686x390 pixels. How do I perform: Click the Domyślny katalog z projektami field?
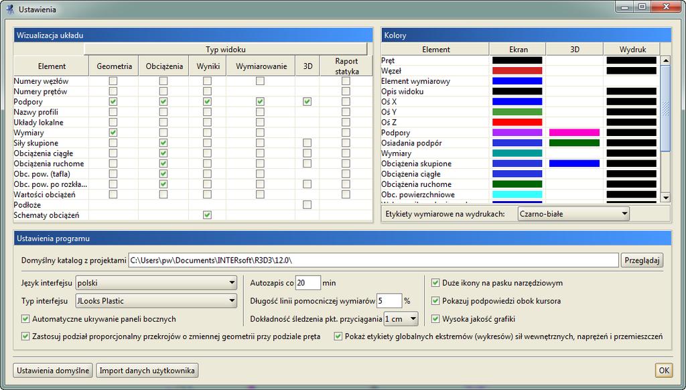pos(373,260)
